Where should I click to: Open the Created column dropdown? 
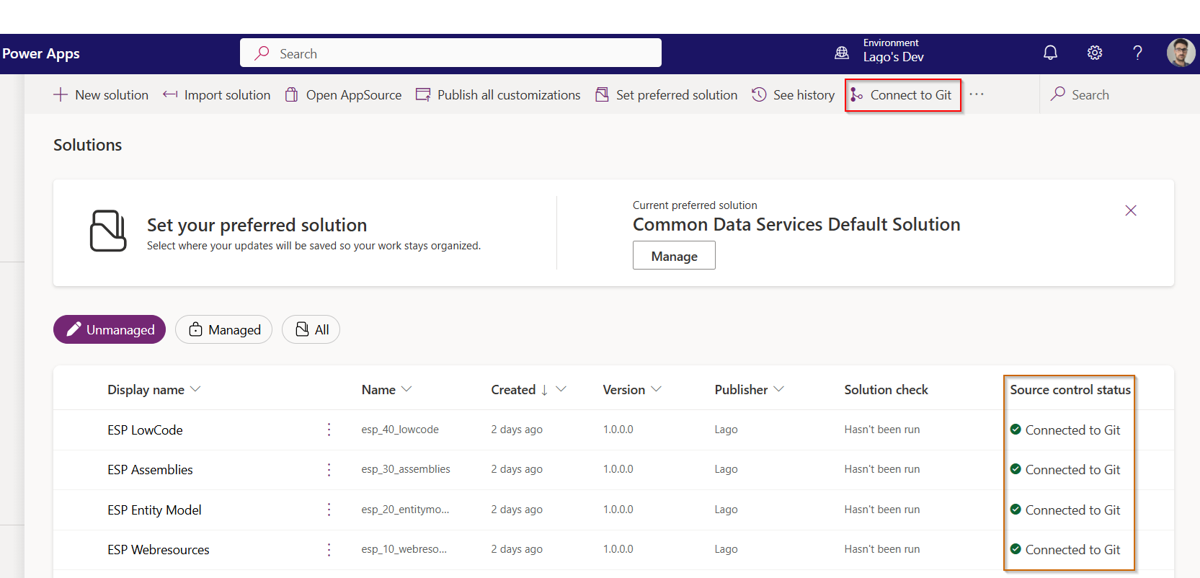[x=561, y=389]
